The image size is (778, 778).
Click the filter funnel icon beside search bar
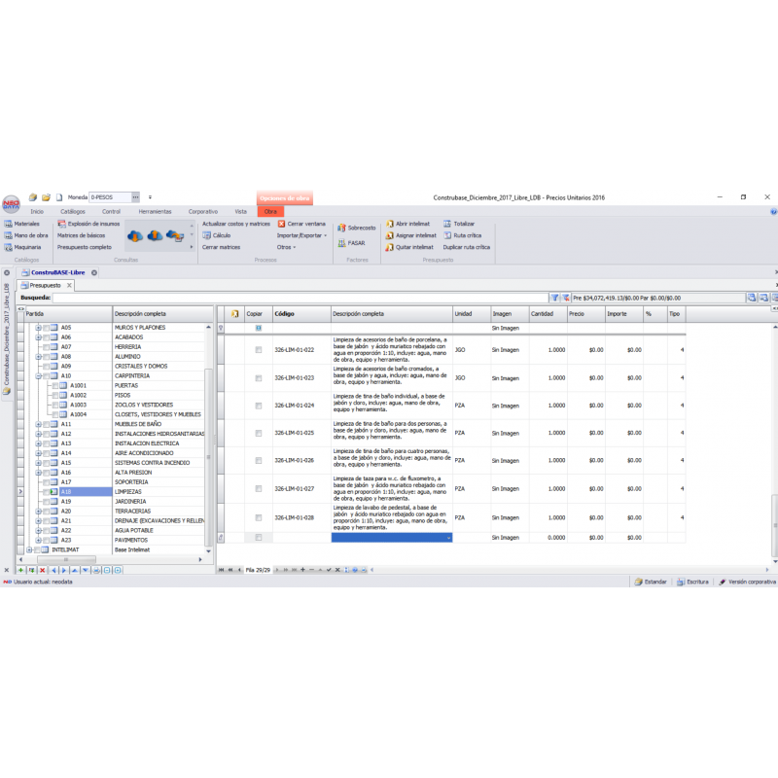tap(554, 298)
